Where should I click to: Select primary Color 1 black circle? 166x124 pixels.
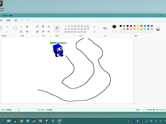click(114, 27)
